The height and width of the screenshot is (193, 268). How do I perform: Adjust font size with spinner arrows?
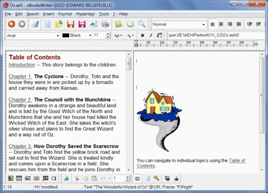(108, 35)
